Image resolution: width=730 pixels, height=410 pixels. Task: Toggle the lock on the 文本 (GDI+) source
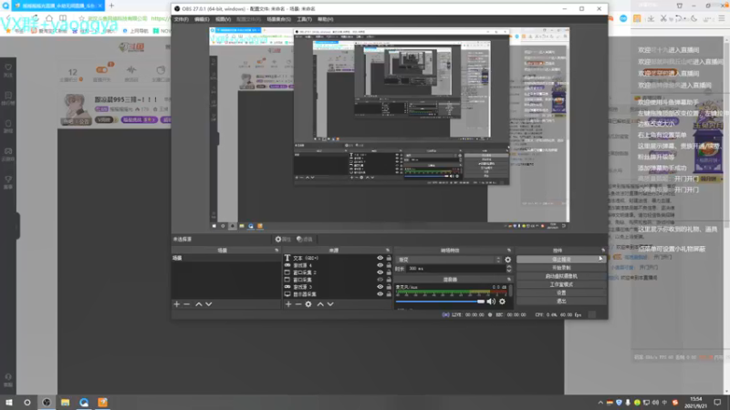click(x=389, y=258)
